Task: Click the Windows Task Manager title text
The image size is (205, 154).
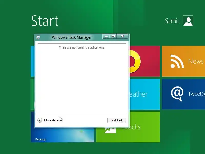Action: coord(72,37)
